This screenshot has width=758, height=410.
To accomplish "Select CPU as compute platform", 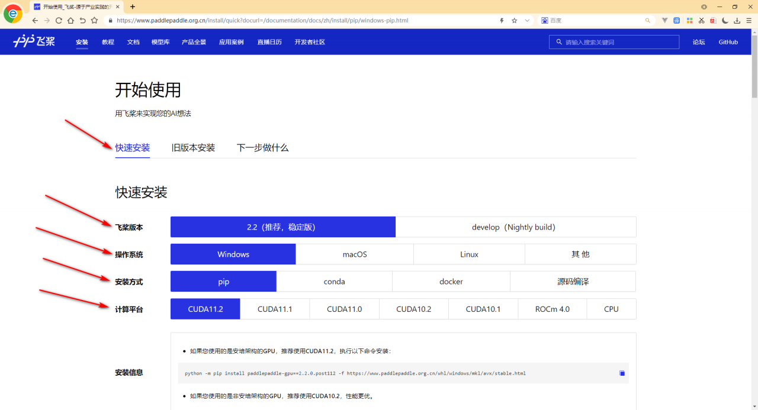I will pyautogui.click(x=611, y=309).
